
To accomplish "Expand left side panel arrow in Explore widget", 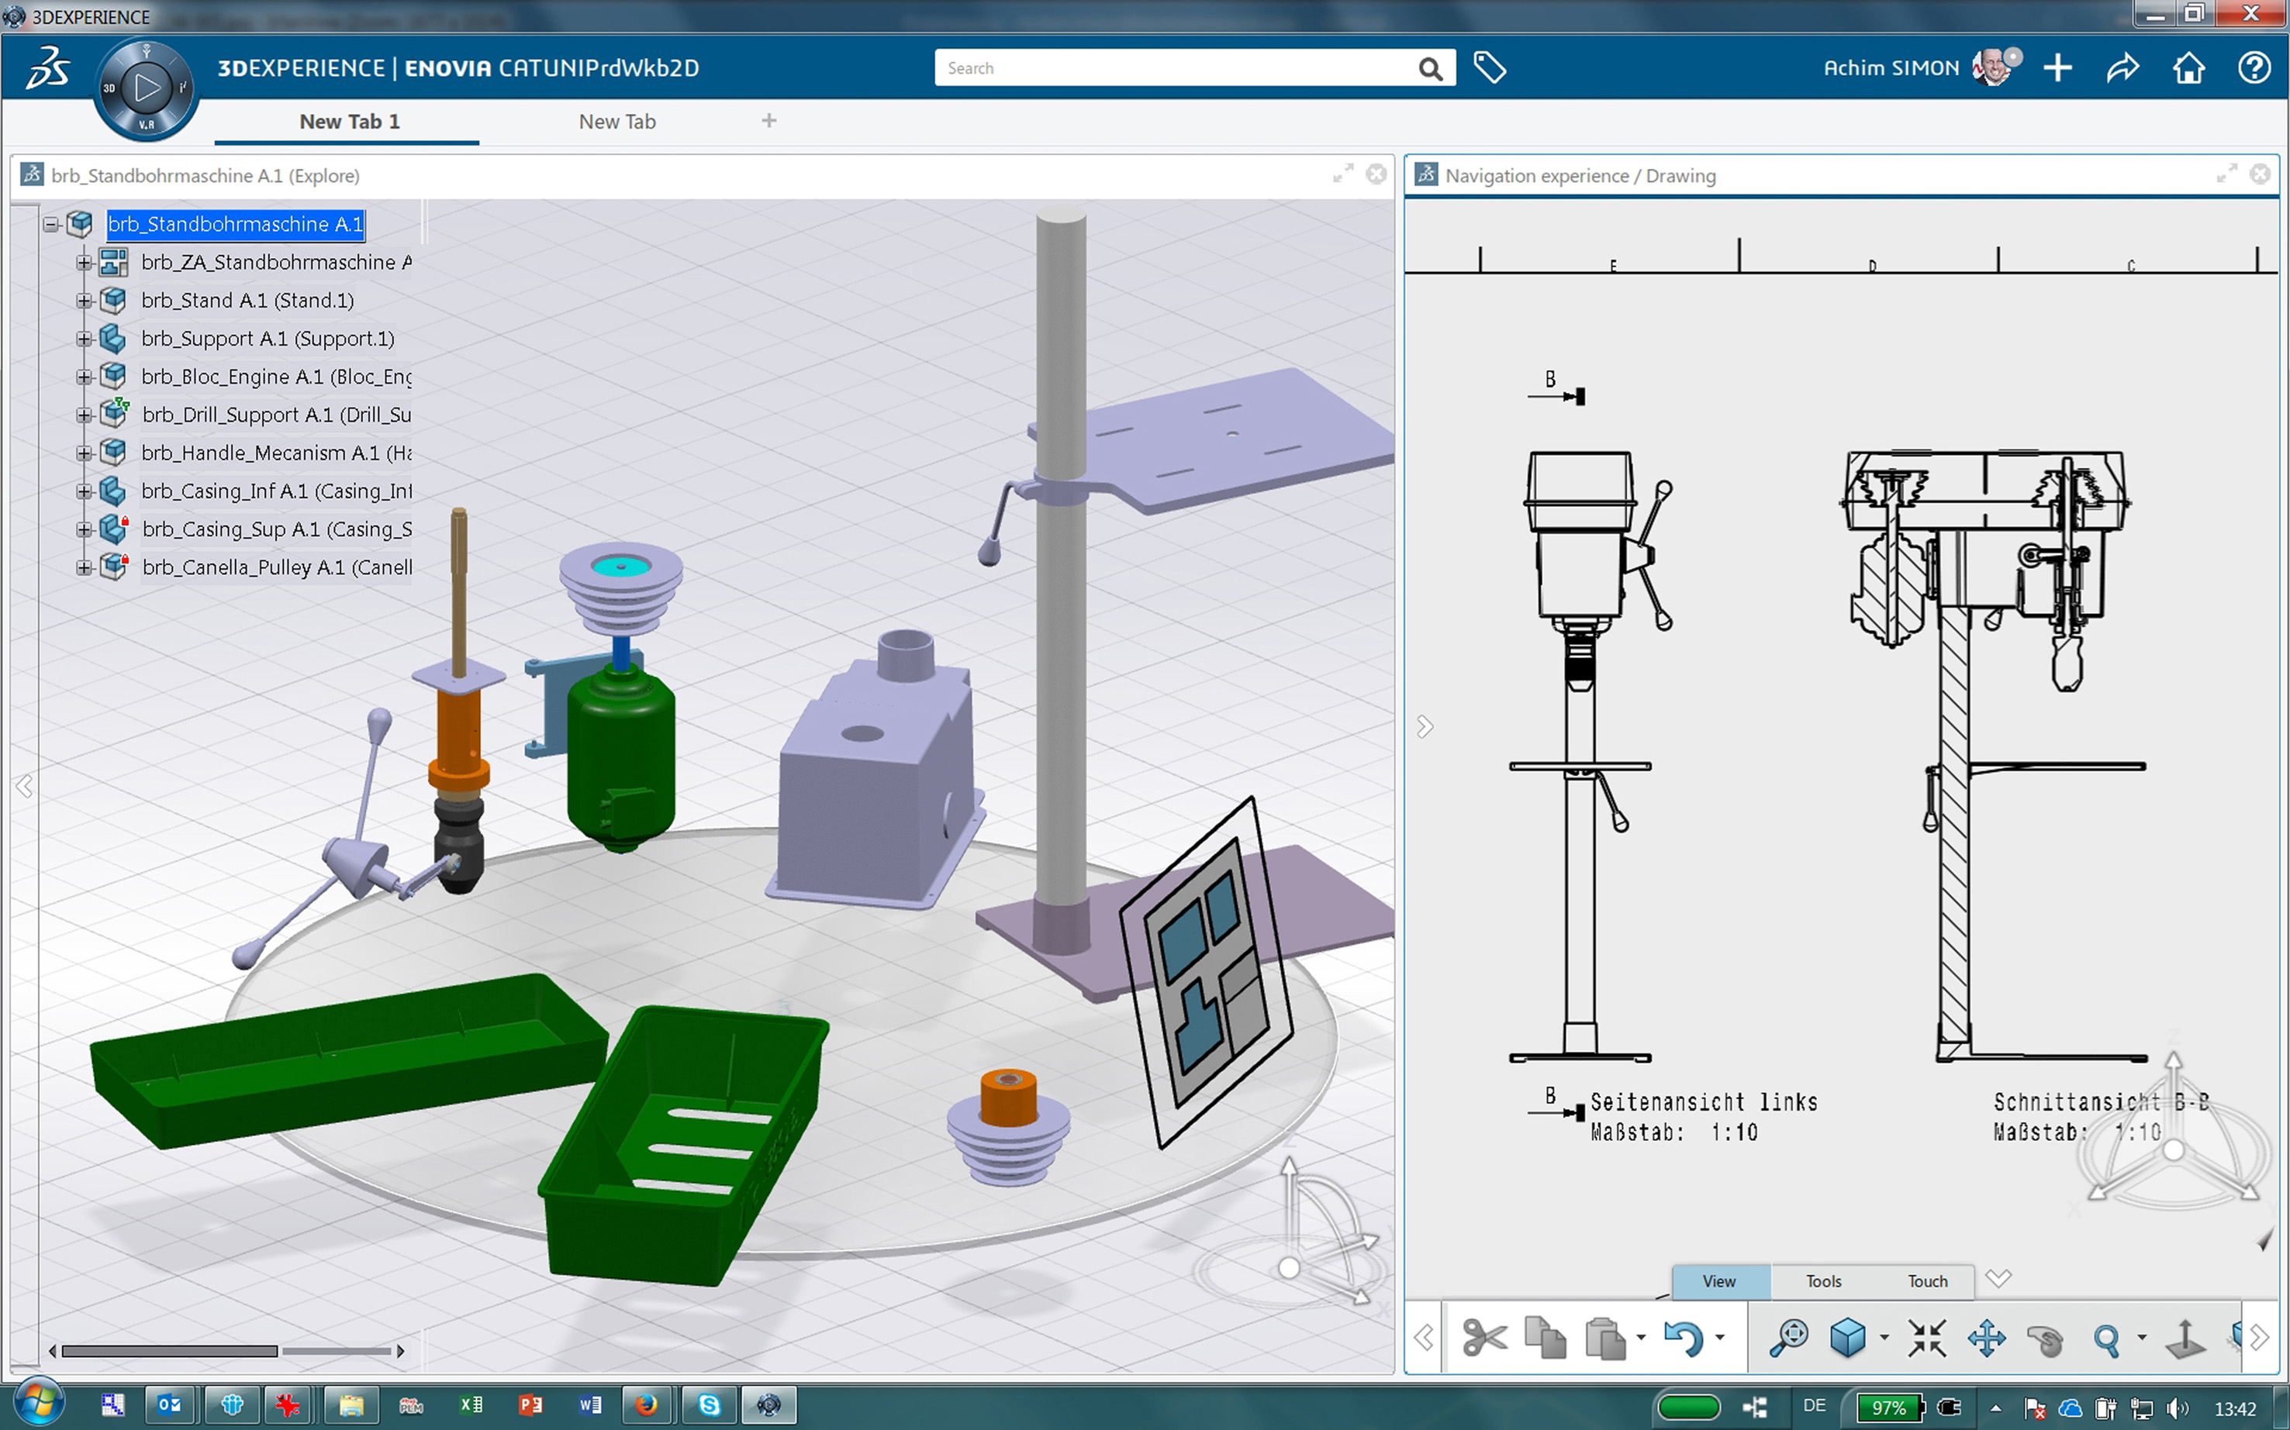I will (25, 786).
